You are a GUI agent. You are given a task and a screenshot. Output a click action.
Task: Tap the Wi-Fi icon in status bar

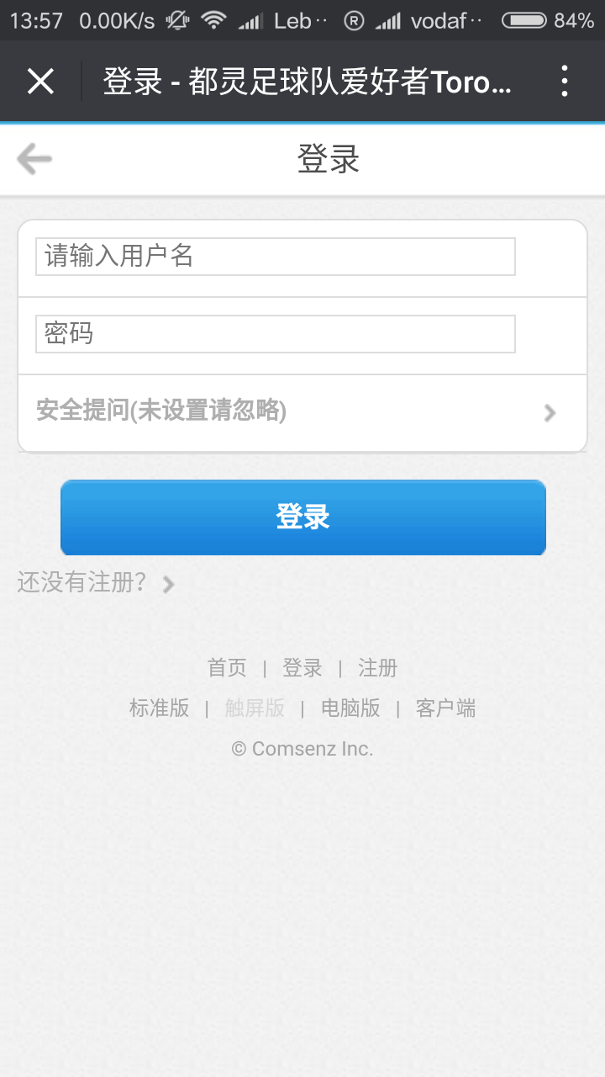point(214,20)
